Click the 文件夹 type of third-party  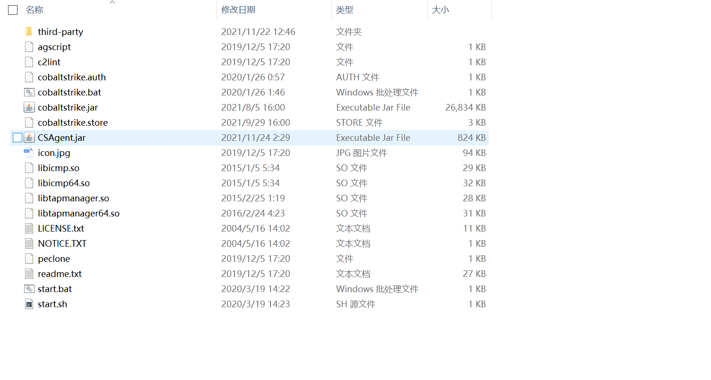(349, 32)
